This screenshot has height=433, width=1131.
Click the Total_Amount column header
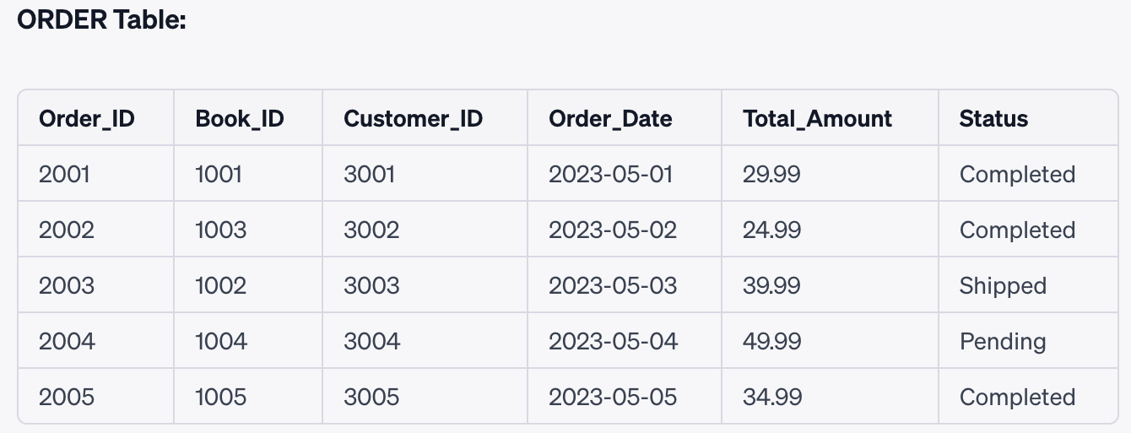click(x=817, y=118)
